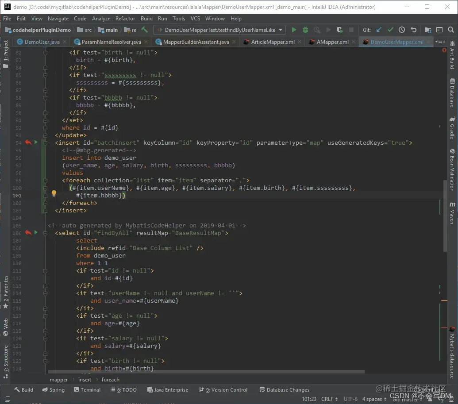This screenshot has width=458, height=404.
Task: Open the Database Changes tool window
Action: pos(285,390)
